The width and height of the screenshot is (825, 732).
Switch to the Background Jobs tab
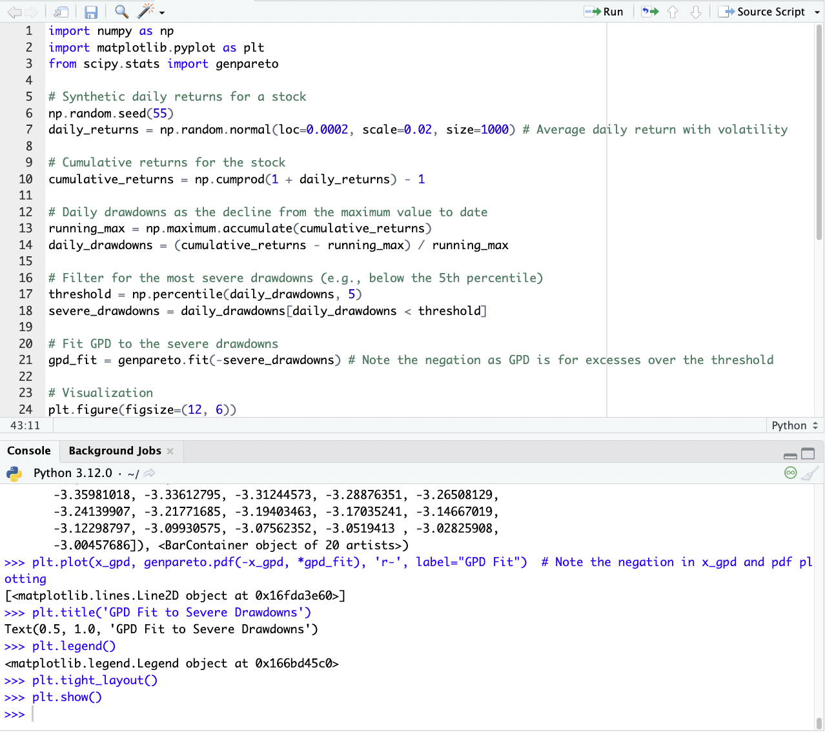(x=114, y=451)
